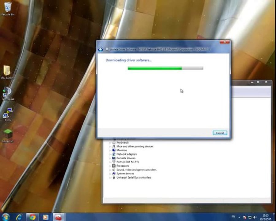276x221 pixels.
Task: Click the Keyboards device icon
Action: 114,142
